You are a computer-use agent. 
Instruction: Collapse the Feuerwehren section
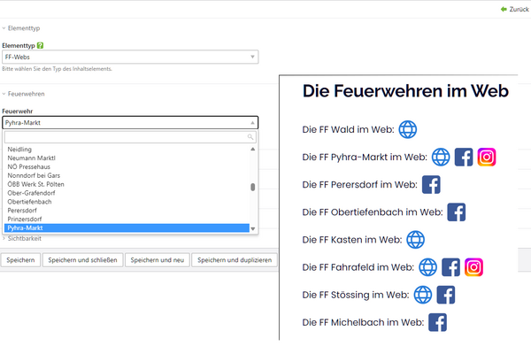[x=25, y=94]
